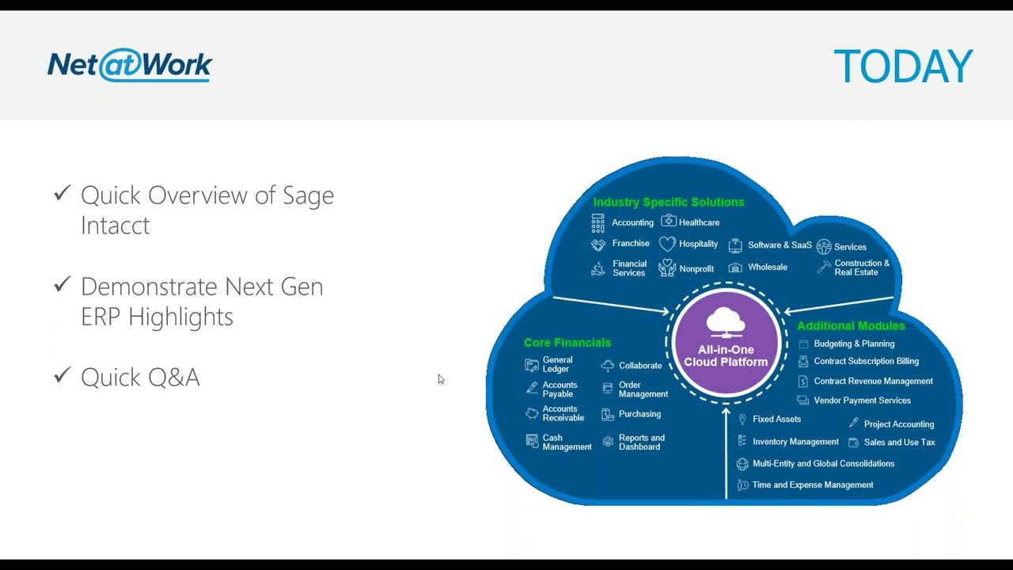The width and height of the screenshot is (1013, 570).
Task: Click the 'Reports and Dashboard' label
Action: click(642, 442)
